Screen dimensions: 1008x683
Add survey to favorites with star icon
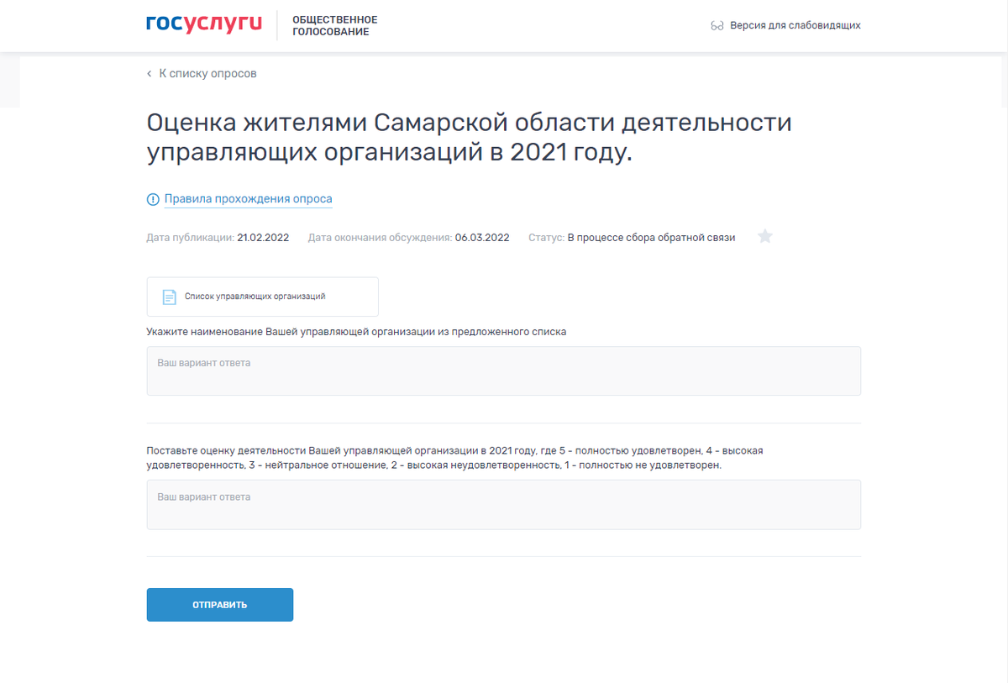click(764, 236)
